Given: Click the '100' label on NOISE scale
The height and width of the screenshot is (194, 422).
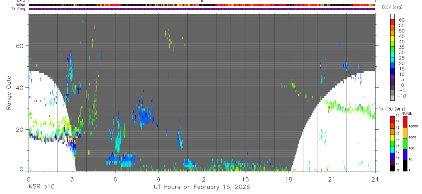Looking at the screenshot, I should point(411,148).
